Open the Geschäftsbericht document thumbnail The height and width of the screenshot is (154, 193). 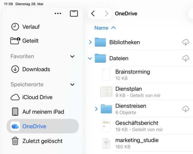(106, 126)
